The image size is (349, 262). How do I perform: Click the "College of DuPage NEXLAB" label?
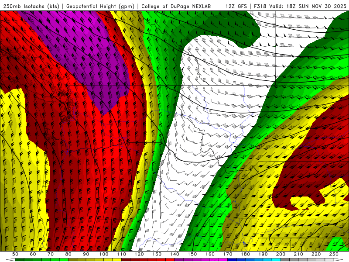[176, 6]
